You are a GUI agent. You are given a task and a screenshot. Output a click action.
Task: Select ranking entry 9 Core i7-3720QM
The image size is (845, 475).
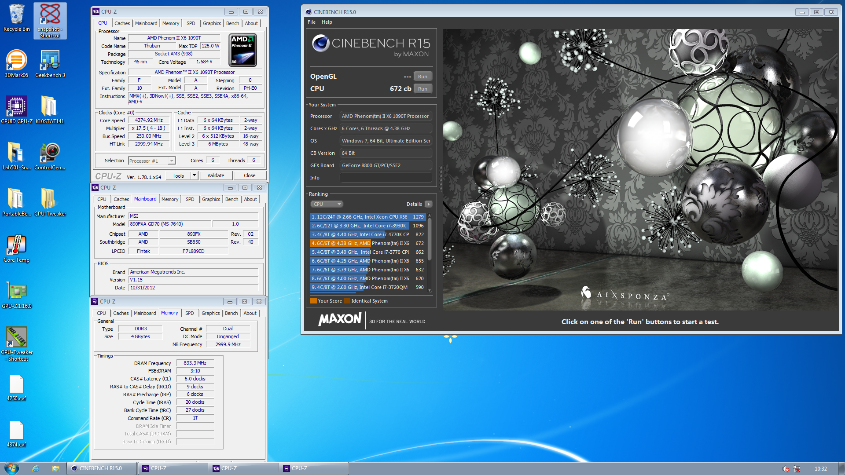click(367, 287)
